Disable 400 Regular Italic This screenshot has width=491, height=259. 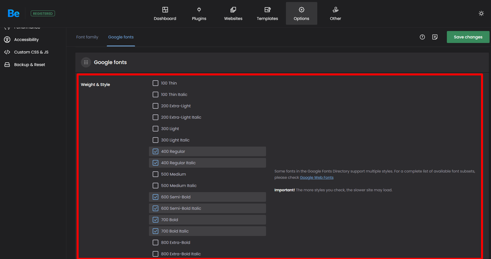pos(156,163)
